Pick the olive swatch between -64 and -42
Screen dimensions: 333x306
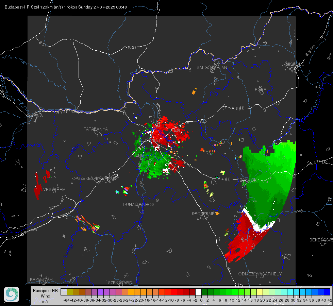click(x=70, y=292)
